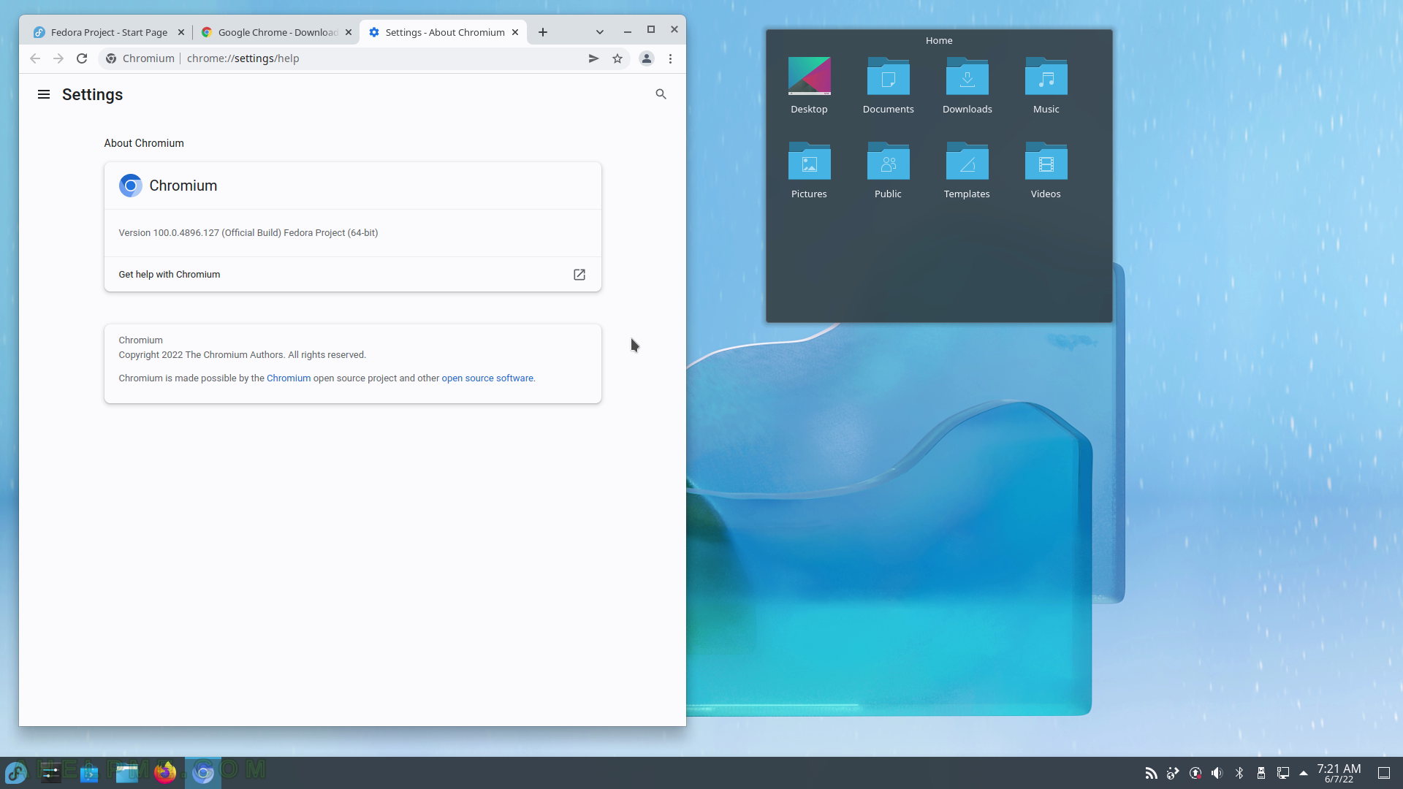The image size is (1403, 789).
Task: Open the clock showing 7:21 AM
Action: click(1339, 773)
